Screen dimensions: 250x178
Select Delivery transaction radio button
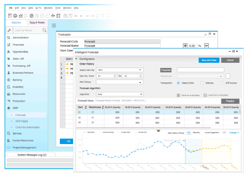coord(202,83)
